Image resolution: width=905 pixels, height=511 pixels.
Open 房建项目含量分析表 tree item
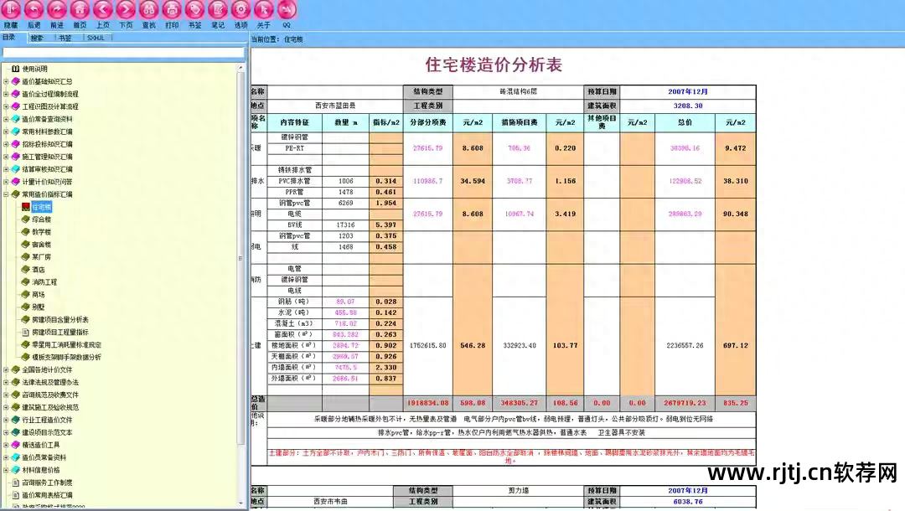60,319
